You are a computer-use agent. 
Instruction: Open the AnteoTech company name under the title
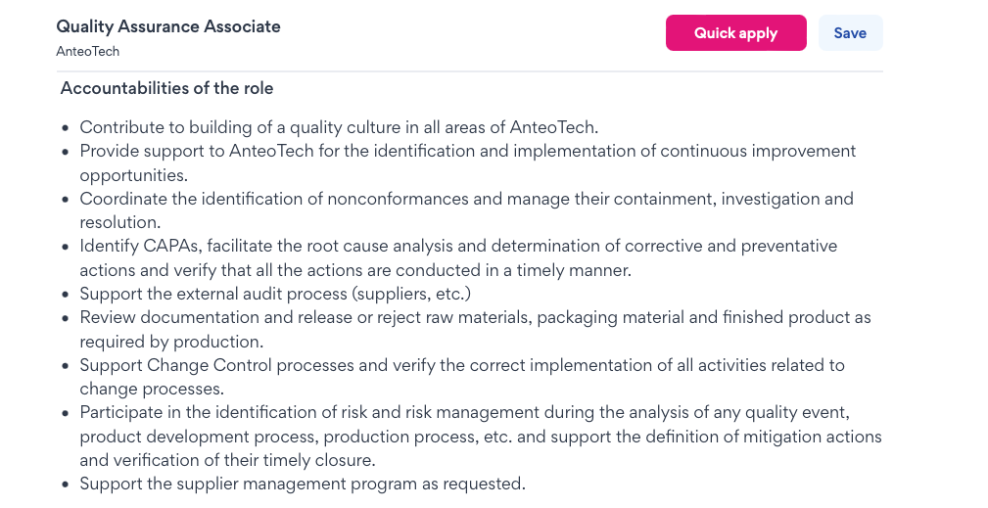click(87, 51)
